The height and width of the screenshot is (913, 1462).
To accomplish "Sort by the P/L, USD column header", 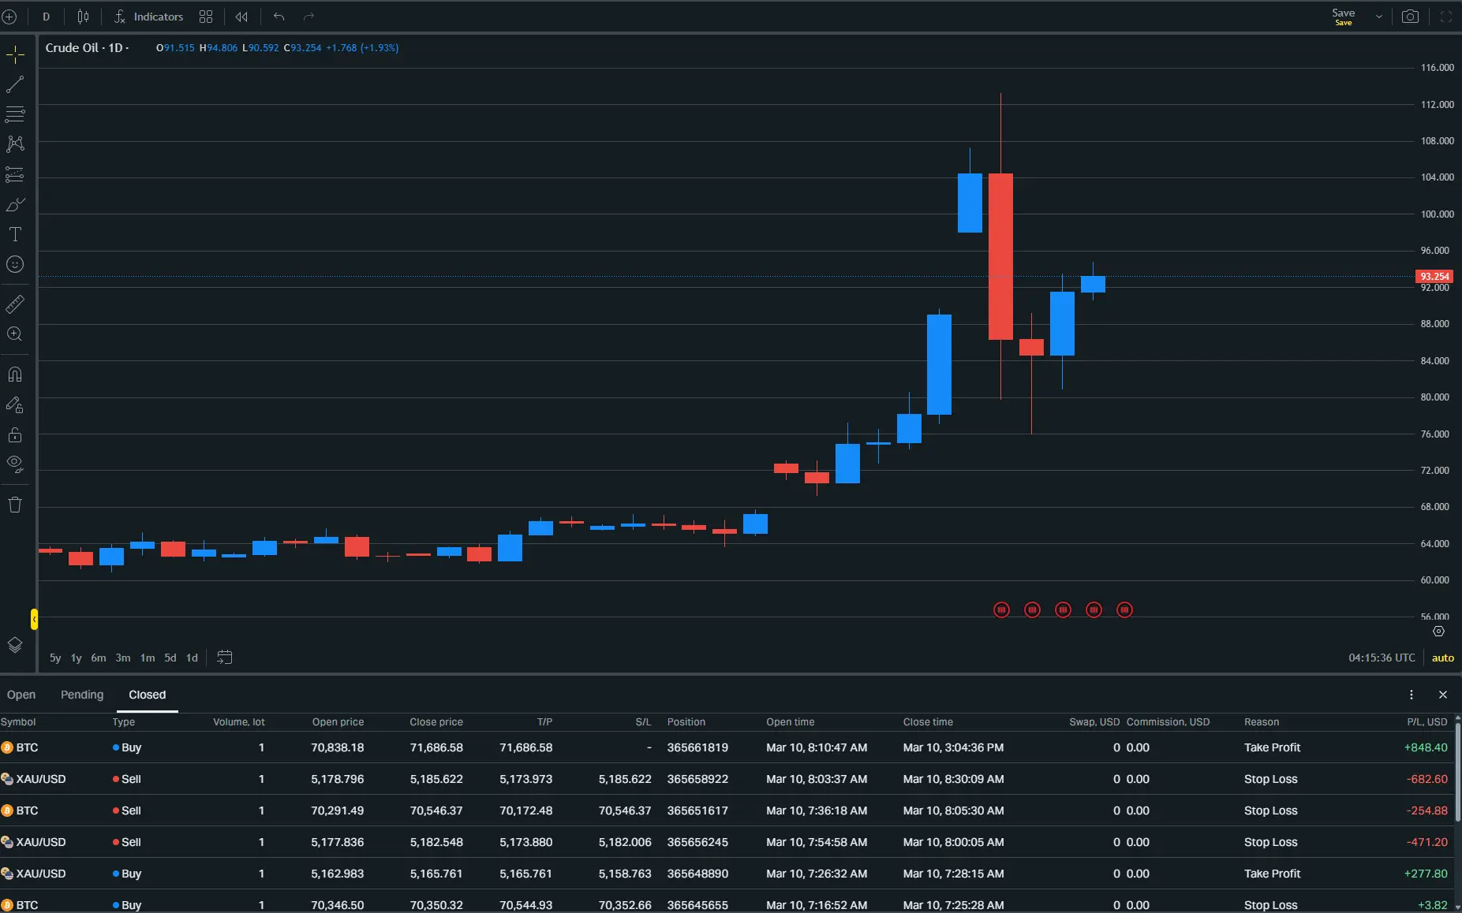I will [1426, 722].
